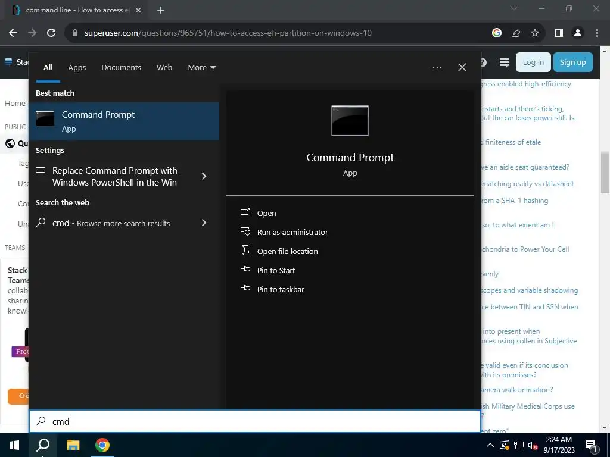
Task: Close the command line tab
Action: [138, 10]
